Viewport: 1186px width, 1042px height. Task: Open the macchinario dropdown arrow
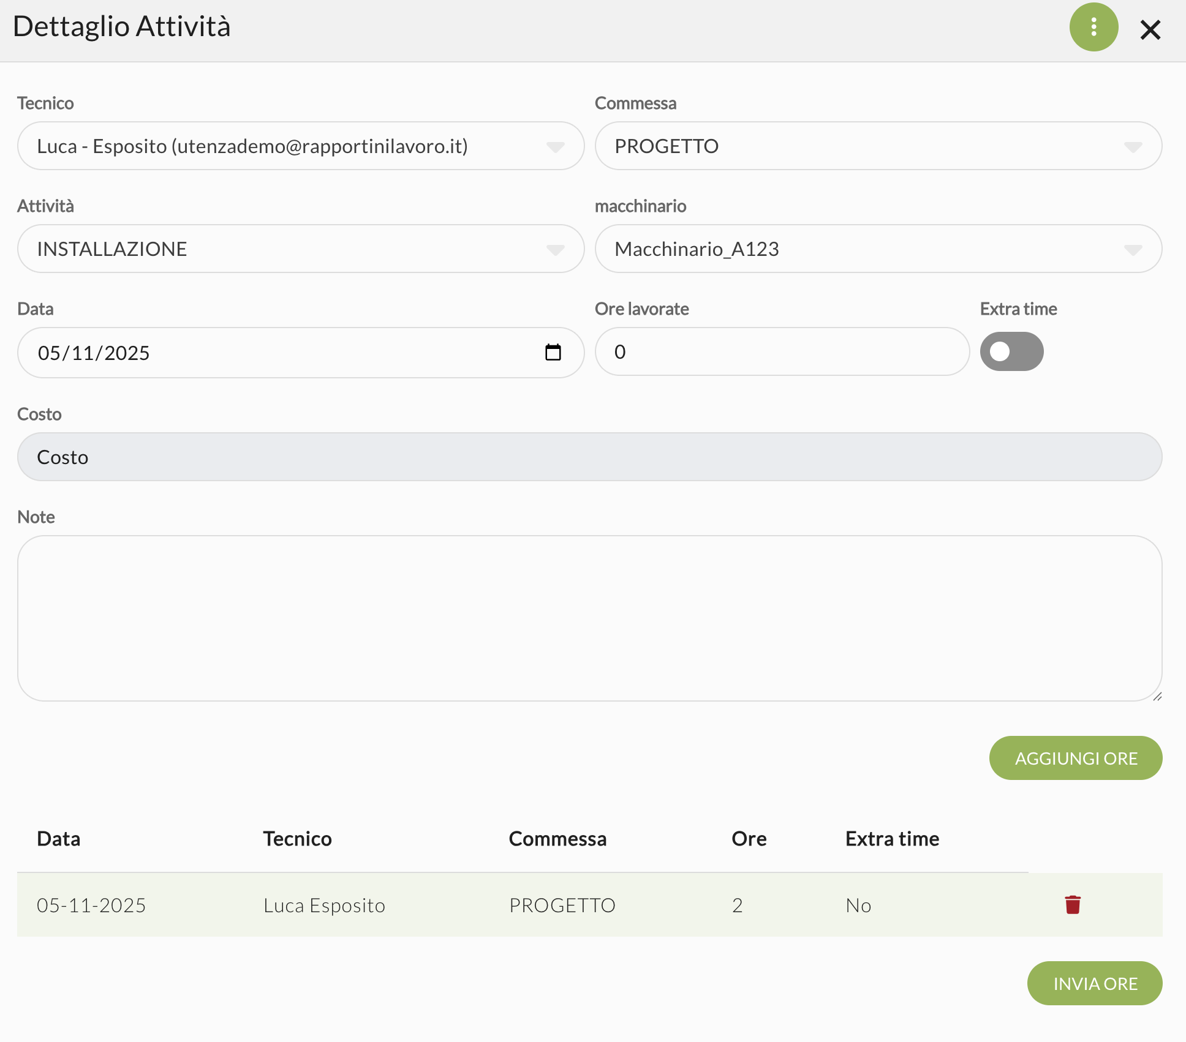pos(1132,249)
